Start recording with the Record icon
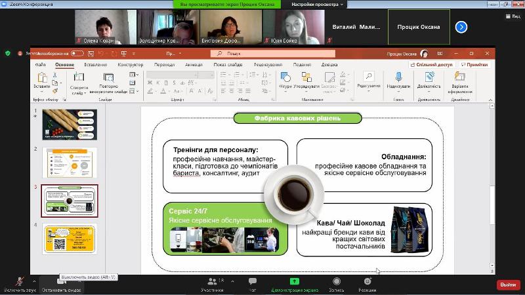Screen dimensions: 525x295 (x=337, y=281)
